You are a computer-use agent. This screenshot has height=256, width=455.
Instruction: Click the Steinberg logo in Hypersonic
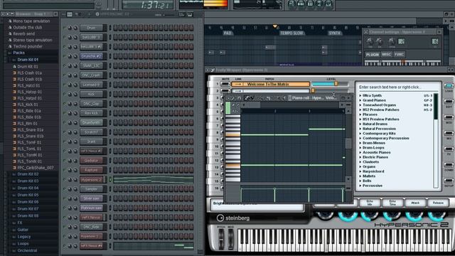pyautogui.click(x=233, y=218)
